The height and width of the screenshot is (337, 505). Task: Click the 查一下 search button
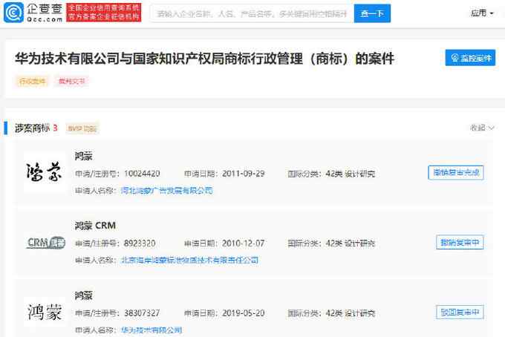tap(372, 13)
